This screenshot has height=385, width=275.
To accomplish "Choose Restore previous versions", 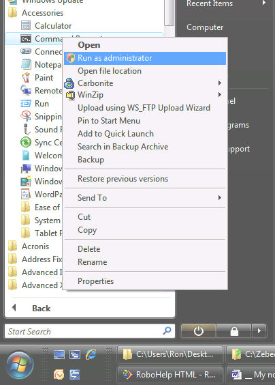I will click(x=145, y=179).
